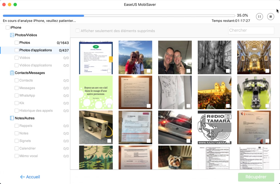This screenshot has height=184, width=280.
Task: Click the Contacts/Messages category icon
Action: pos(12,73)
